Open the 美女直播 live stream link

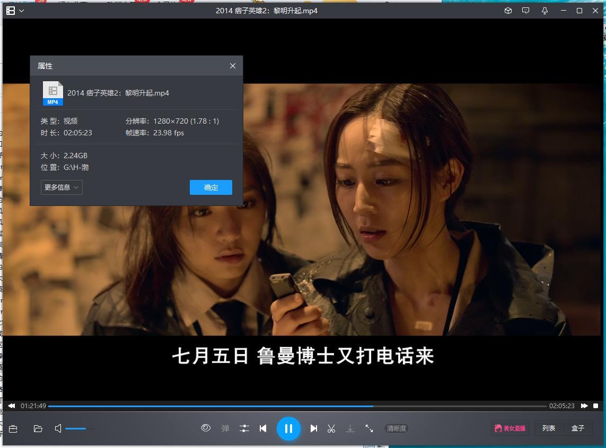[510, 428]
